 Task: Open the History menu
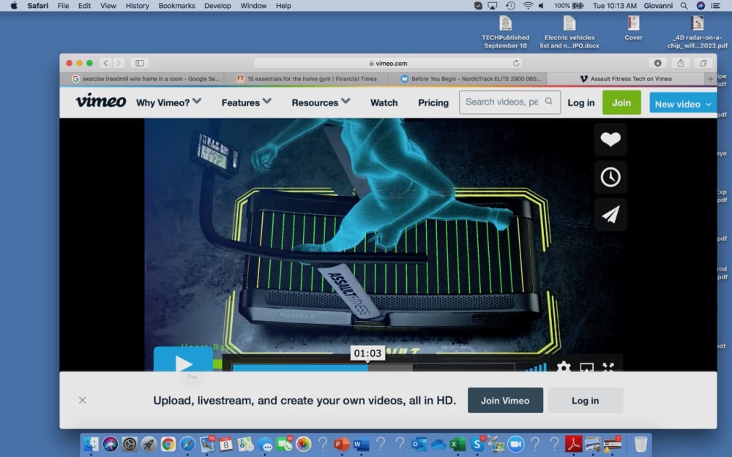coord(138,6)
